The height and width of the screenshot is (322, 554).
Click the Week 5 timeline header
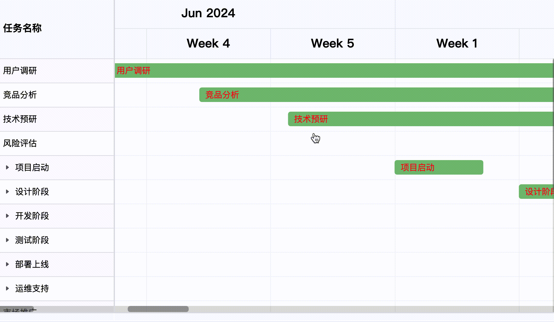[x=332, y=44]
